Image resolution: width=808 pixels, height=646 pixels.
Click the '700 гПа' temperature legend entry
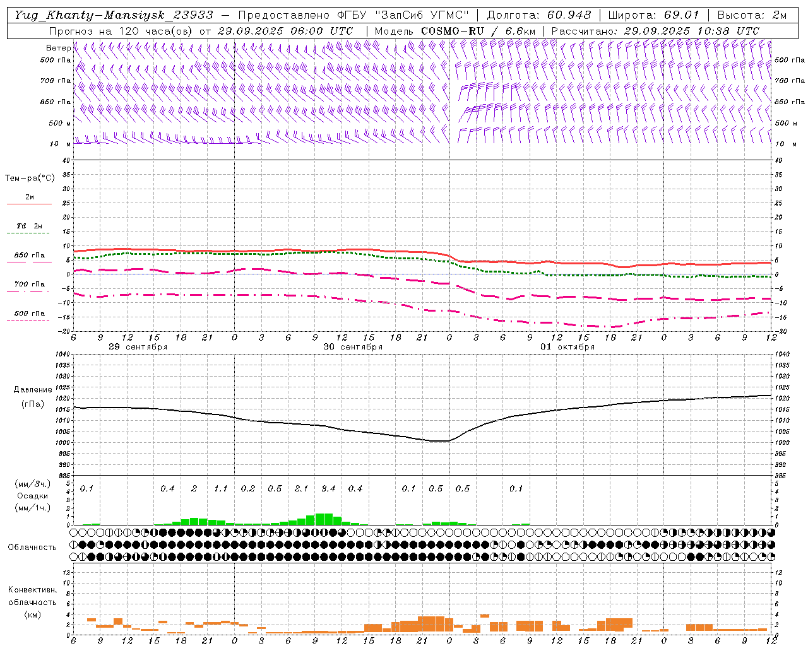29,285
